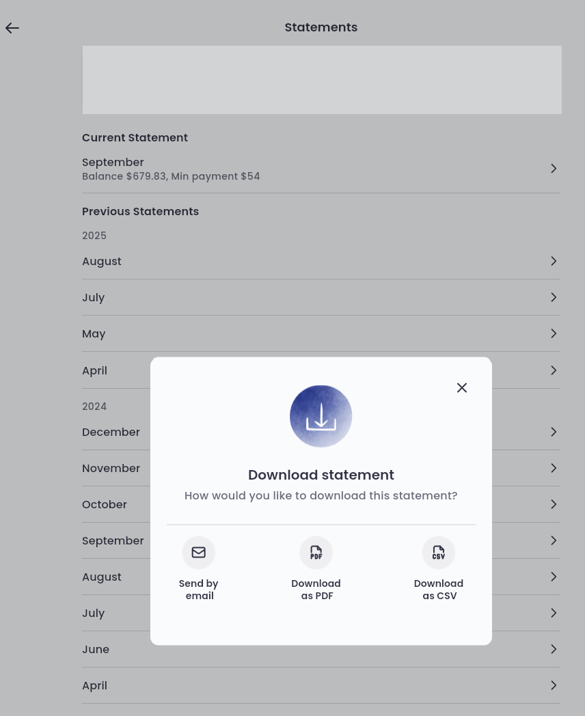The height and width of the screenshot is (716, 585).
Task: Close the Download statement dialog
Action: coord(461,387)
